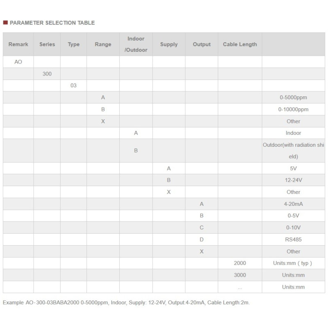Image resolution: width=328 pixels, height=328 pixels.
Task: Select the 3000 cable length cell
Action: 240,275
